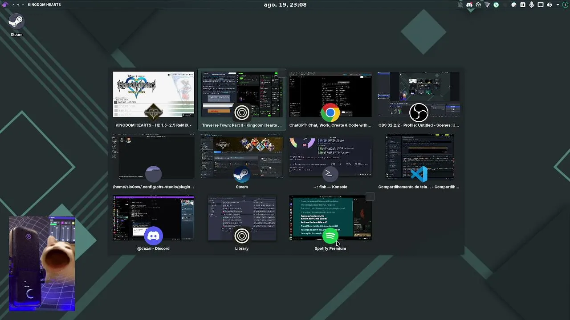
Task: Click the '/home/slo0ow/.config/obs-studio/plugin' label
Action: [153, 187]
